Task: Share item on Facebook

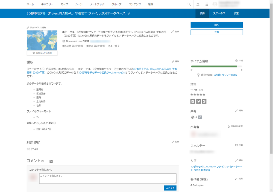Action: click(x=193, y=101)
